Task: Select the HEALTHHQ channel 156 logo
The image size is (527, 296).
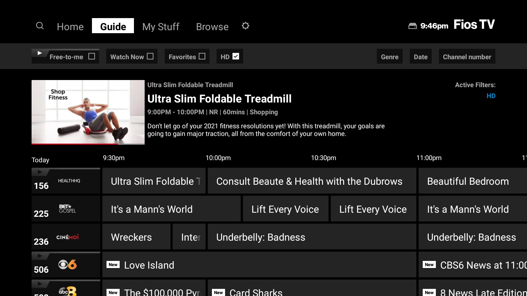Action: tap(69, 181)
